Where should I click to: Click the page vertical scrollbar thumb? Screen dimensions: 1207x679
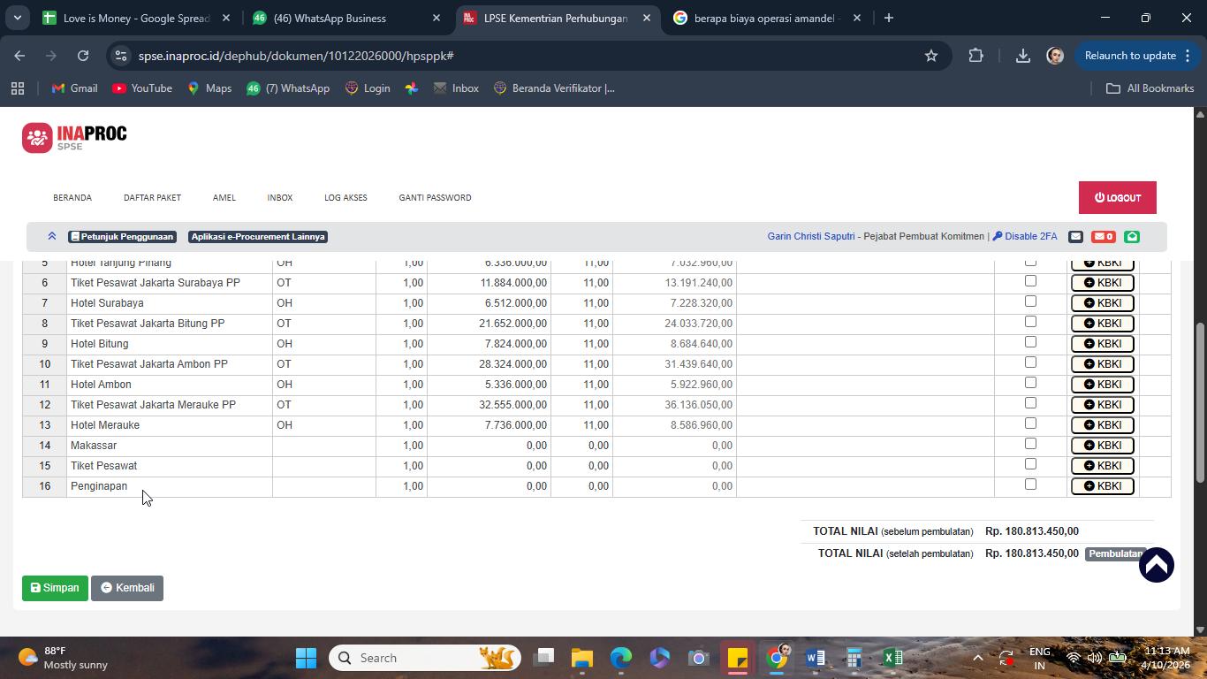click(x=1200, y=402)
